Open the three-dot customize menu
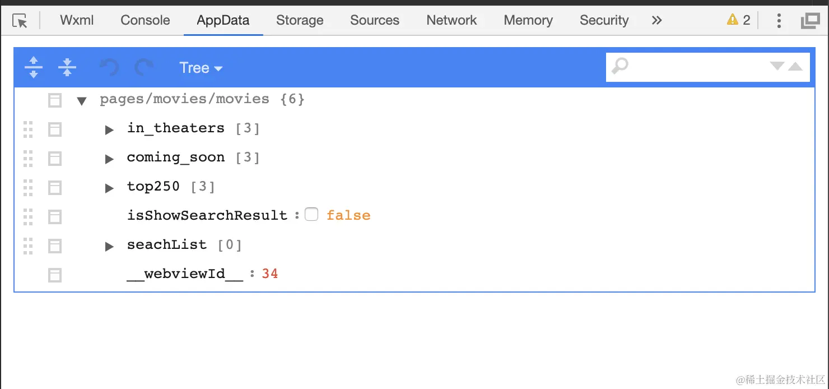829x389 pixels. 779,21
